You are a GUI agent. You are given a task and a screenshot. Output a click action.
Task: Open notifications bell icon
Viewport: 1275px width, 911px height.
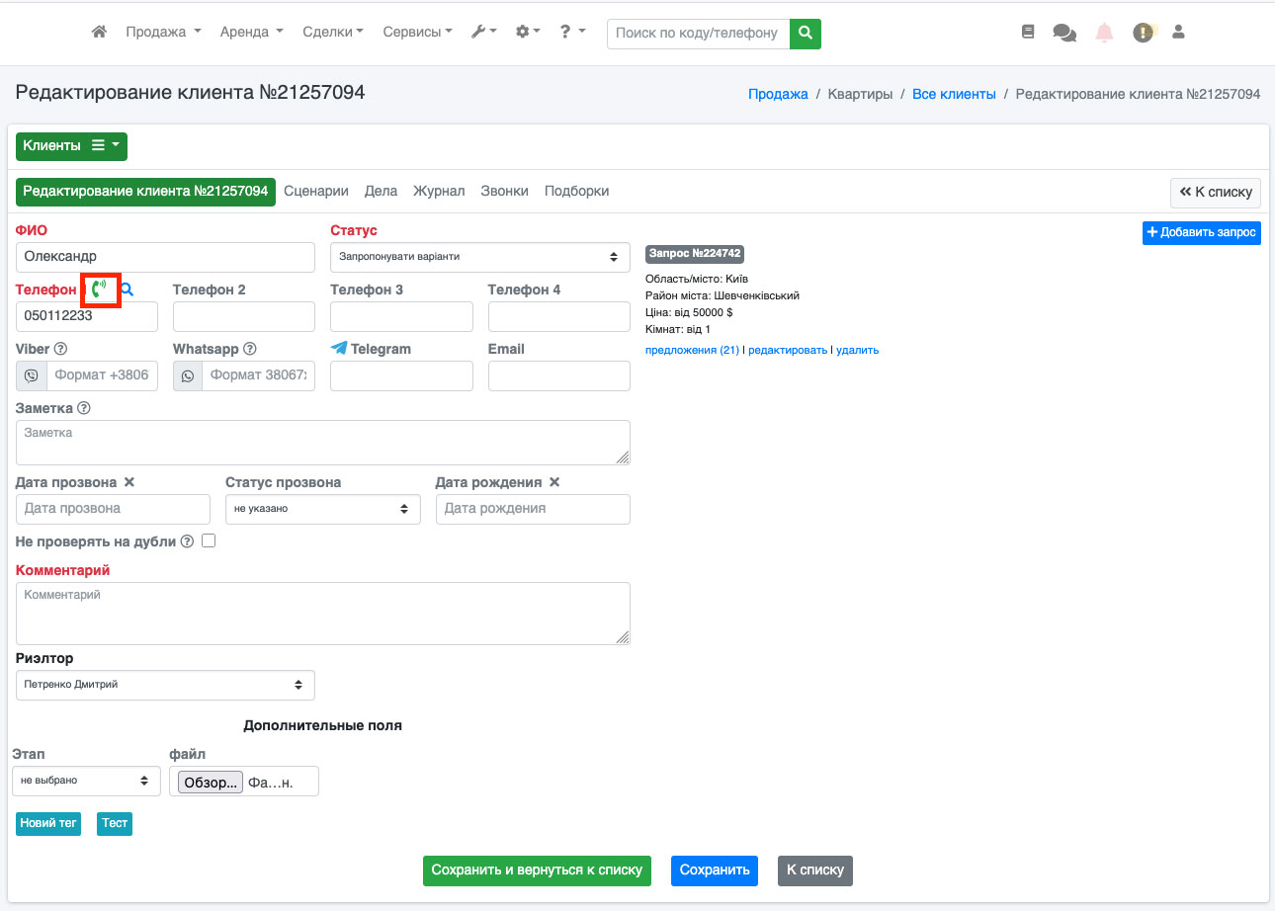[x=1104, y=33]
